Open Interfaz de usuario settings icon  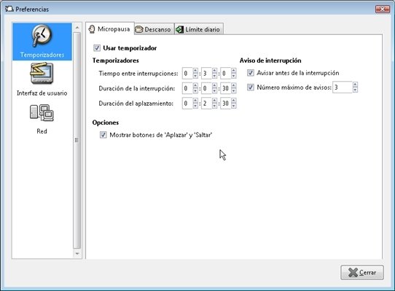[x=42, y=74]
